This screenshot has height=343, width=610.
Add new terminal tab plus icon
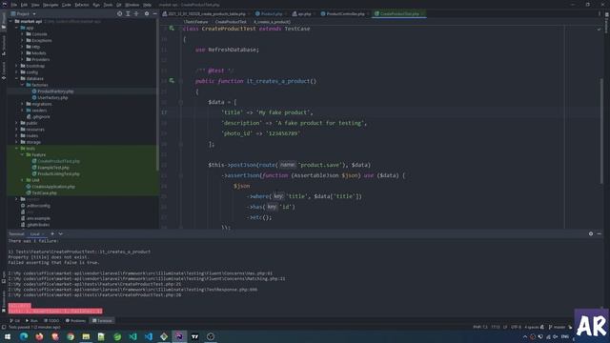pyautogui.click(x=52, y=233)
